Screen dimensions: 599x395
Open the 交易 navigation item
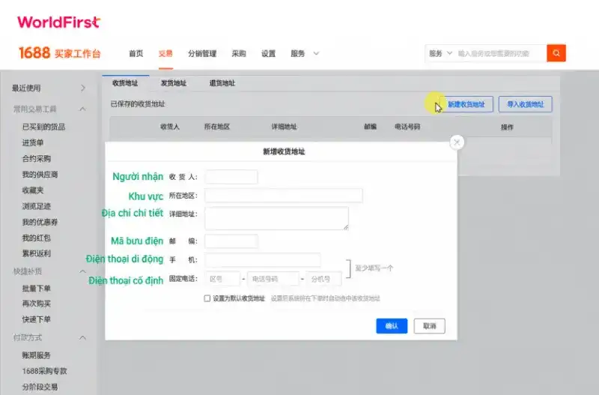(x=165, y=53)
